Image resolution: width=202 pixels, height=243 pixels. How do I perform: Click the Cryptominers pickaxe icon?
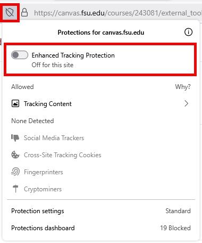pyautogui.click(x=15, y=189)
